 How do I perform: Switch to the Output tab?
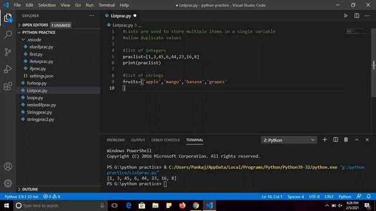[x=138, y=140]
